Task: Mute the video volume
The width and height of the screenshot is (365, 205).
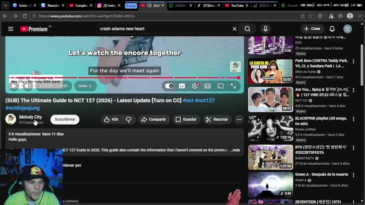Action: [28, 86]
